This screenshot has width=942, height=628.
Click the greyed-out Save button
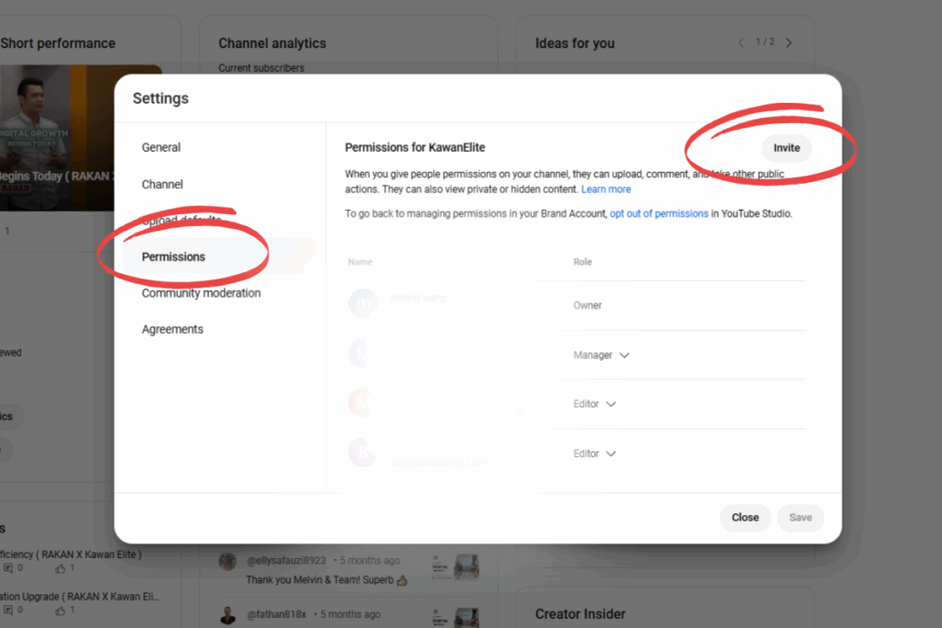tap(800, 518)
